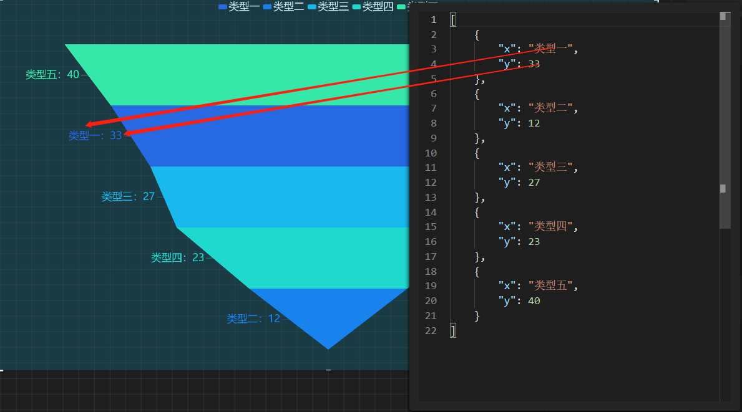
Task: Select the dark blue 类型一 funnel segment
Action: coord(265,136)
